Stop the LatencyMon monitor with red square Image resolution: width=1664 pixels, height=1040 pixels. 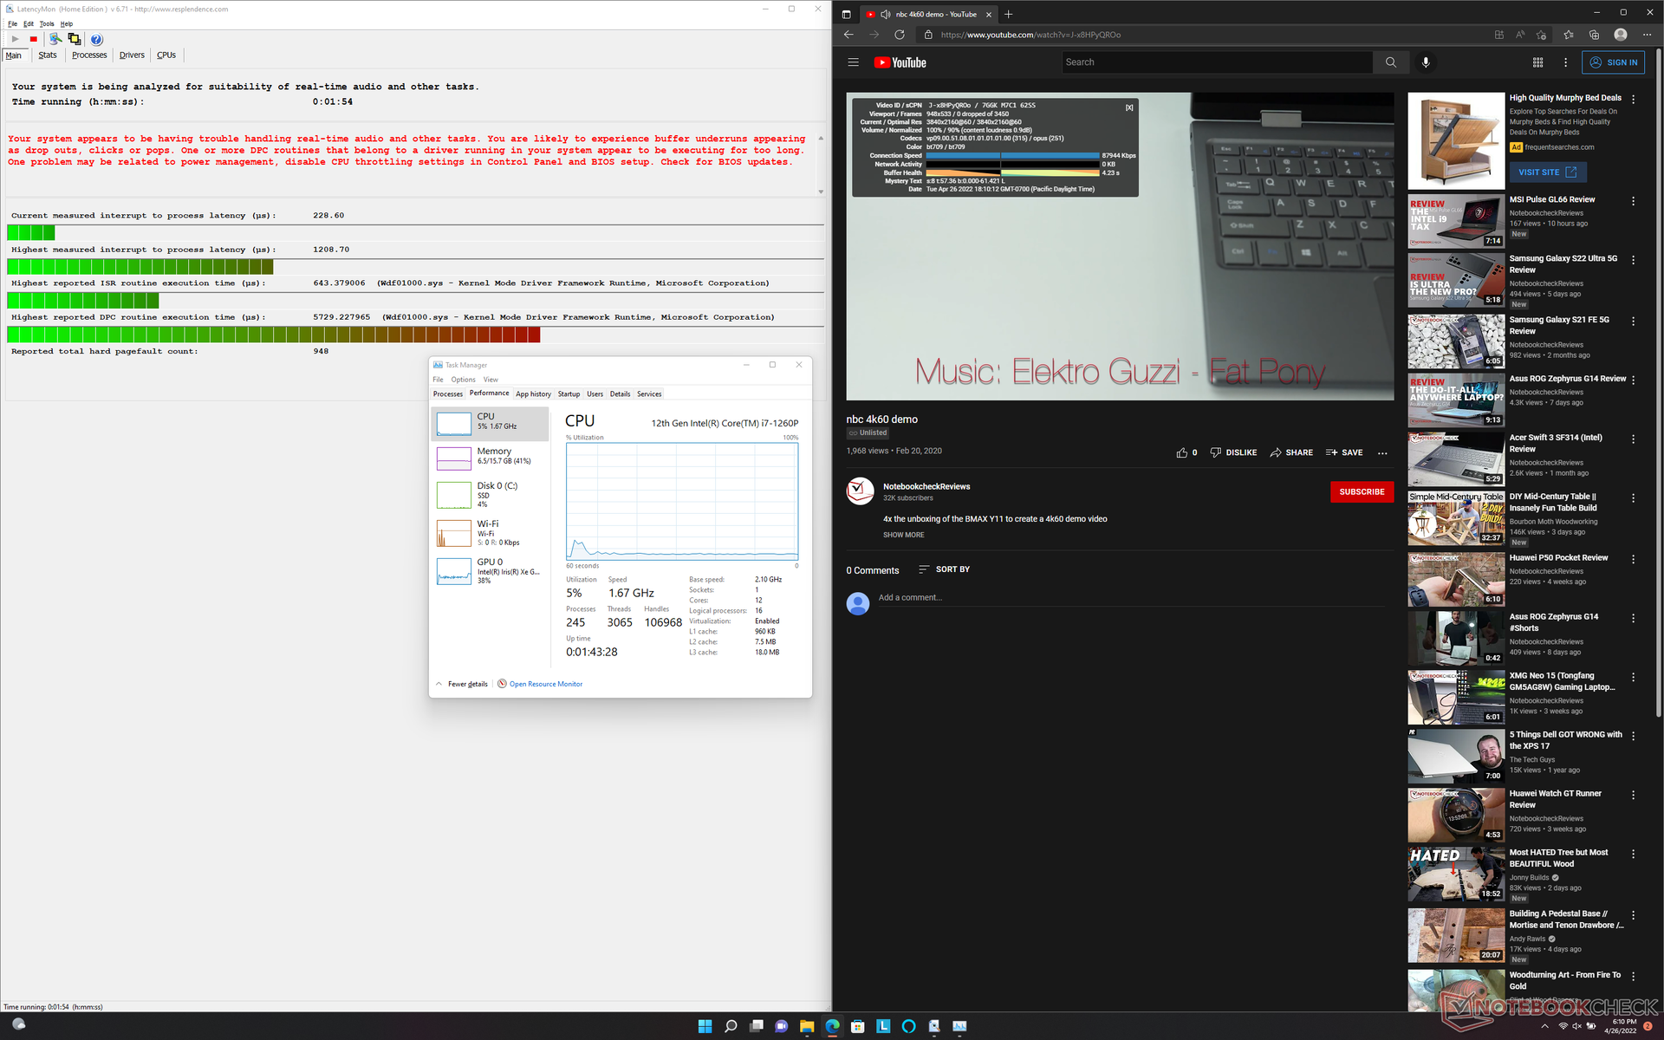pos(34,39)
